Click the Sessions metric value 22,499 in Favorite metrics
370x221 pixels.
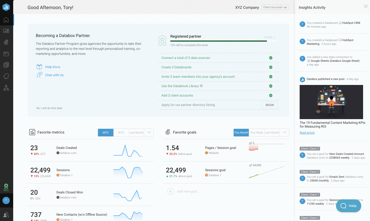point(40,170)
